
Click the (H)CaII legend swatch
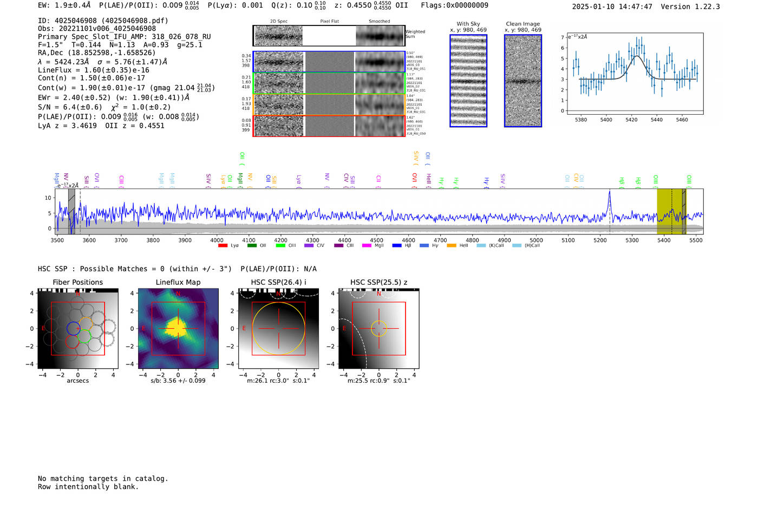[x=517, y=245]
